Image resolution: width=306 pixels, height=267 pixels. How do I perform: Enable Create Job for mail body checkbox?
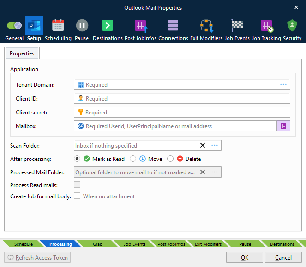[x=77, y=196]
